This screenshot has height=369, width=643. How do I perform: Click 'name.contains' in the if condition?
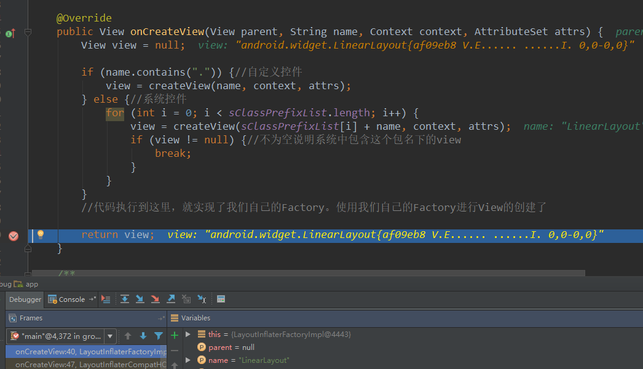click(x=146, y=72)
